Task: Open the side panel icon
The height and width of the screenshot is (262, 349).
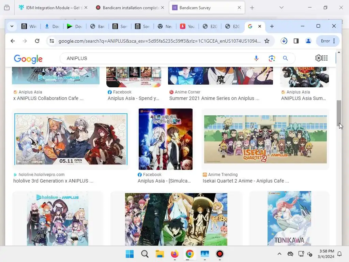Action: point(296,41)
